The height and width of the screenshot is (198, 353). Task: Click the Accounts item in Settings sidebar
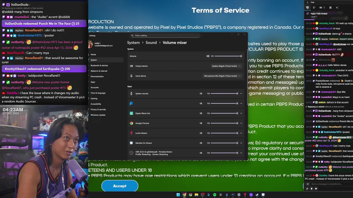point(106,87)
